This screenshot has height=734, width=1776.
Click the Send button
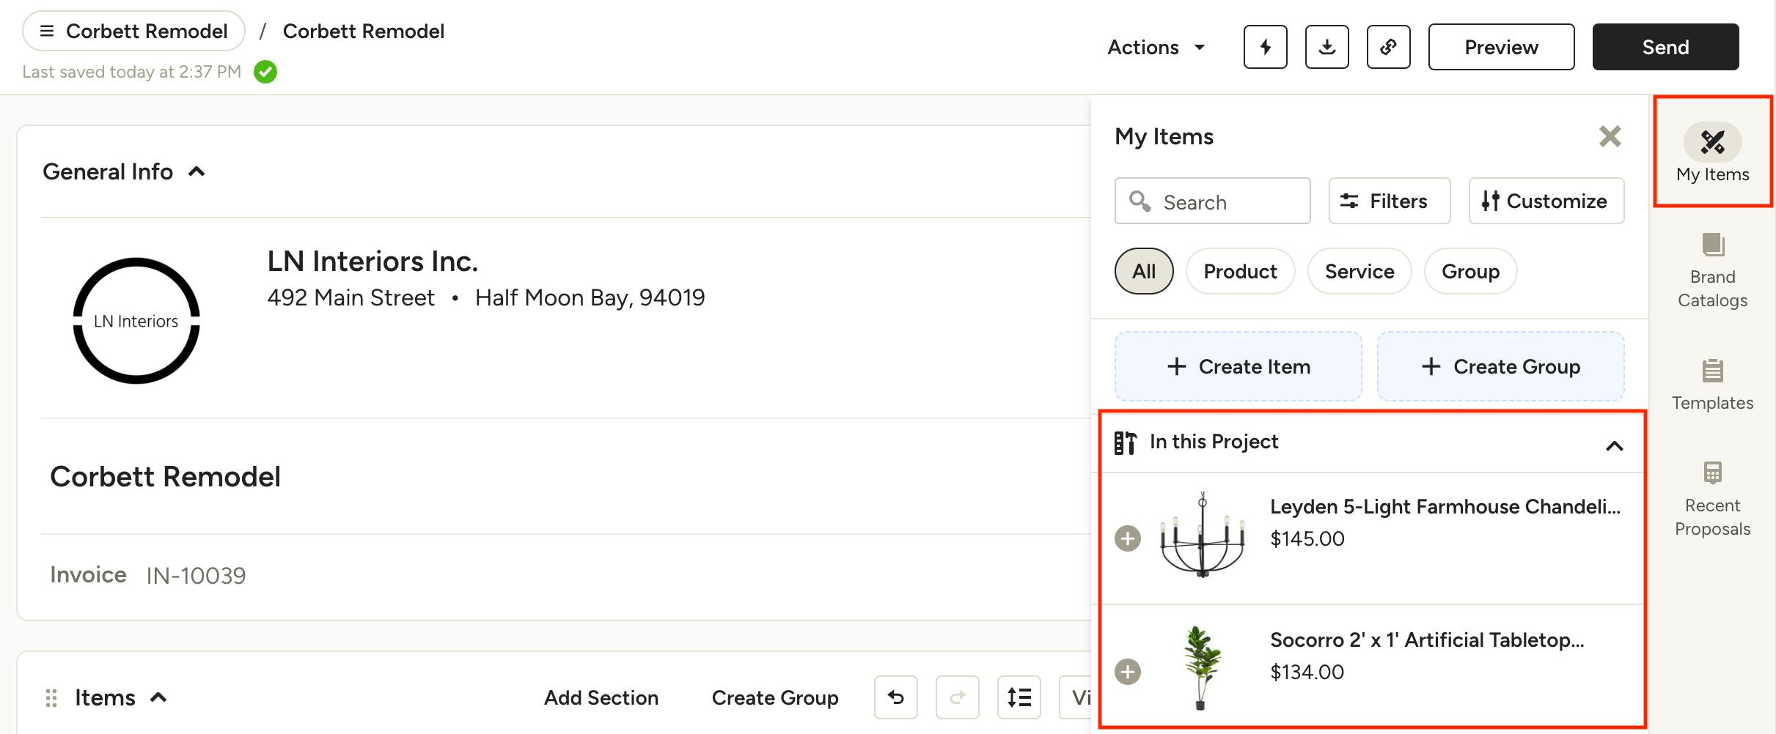click(x=1665, y=47)
